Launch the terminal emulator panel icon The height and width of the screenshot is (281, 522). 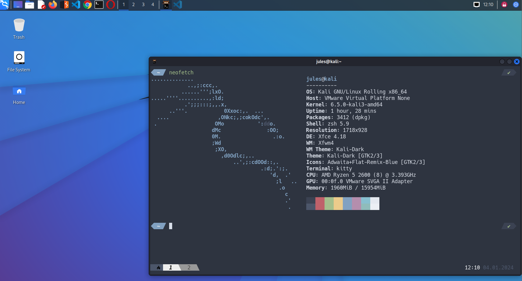tap(99, 5)
